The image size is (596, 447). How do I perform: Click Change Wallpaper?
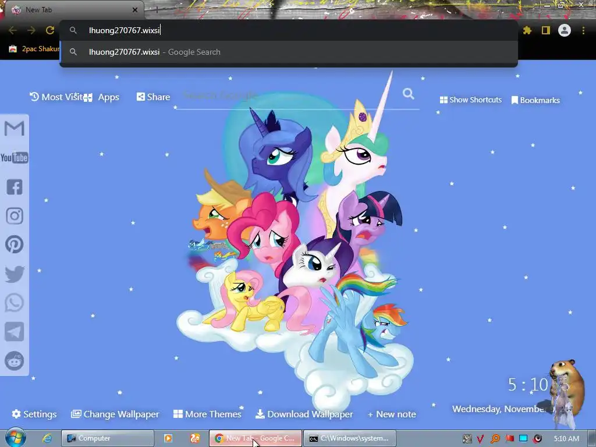point(115,414)
